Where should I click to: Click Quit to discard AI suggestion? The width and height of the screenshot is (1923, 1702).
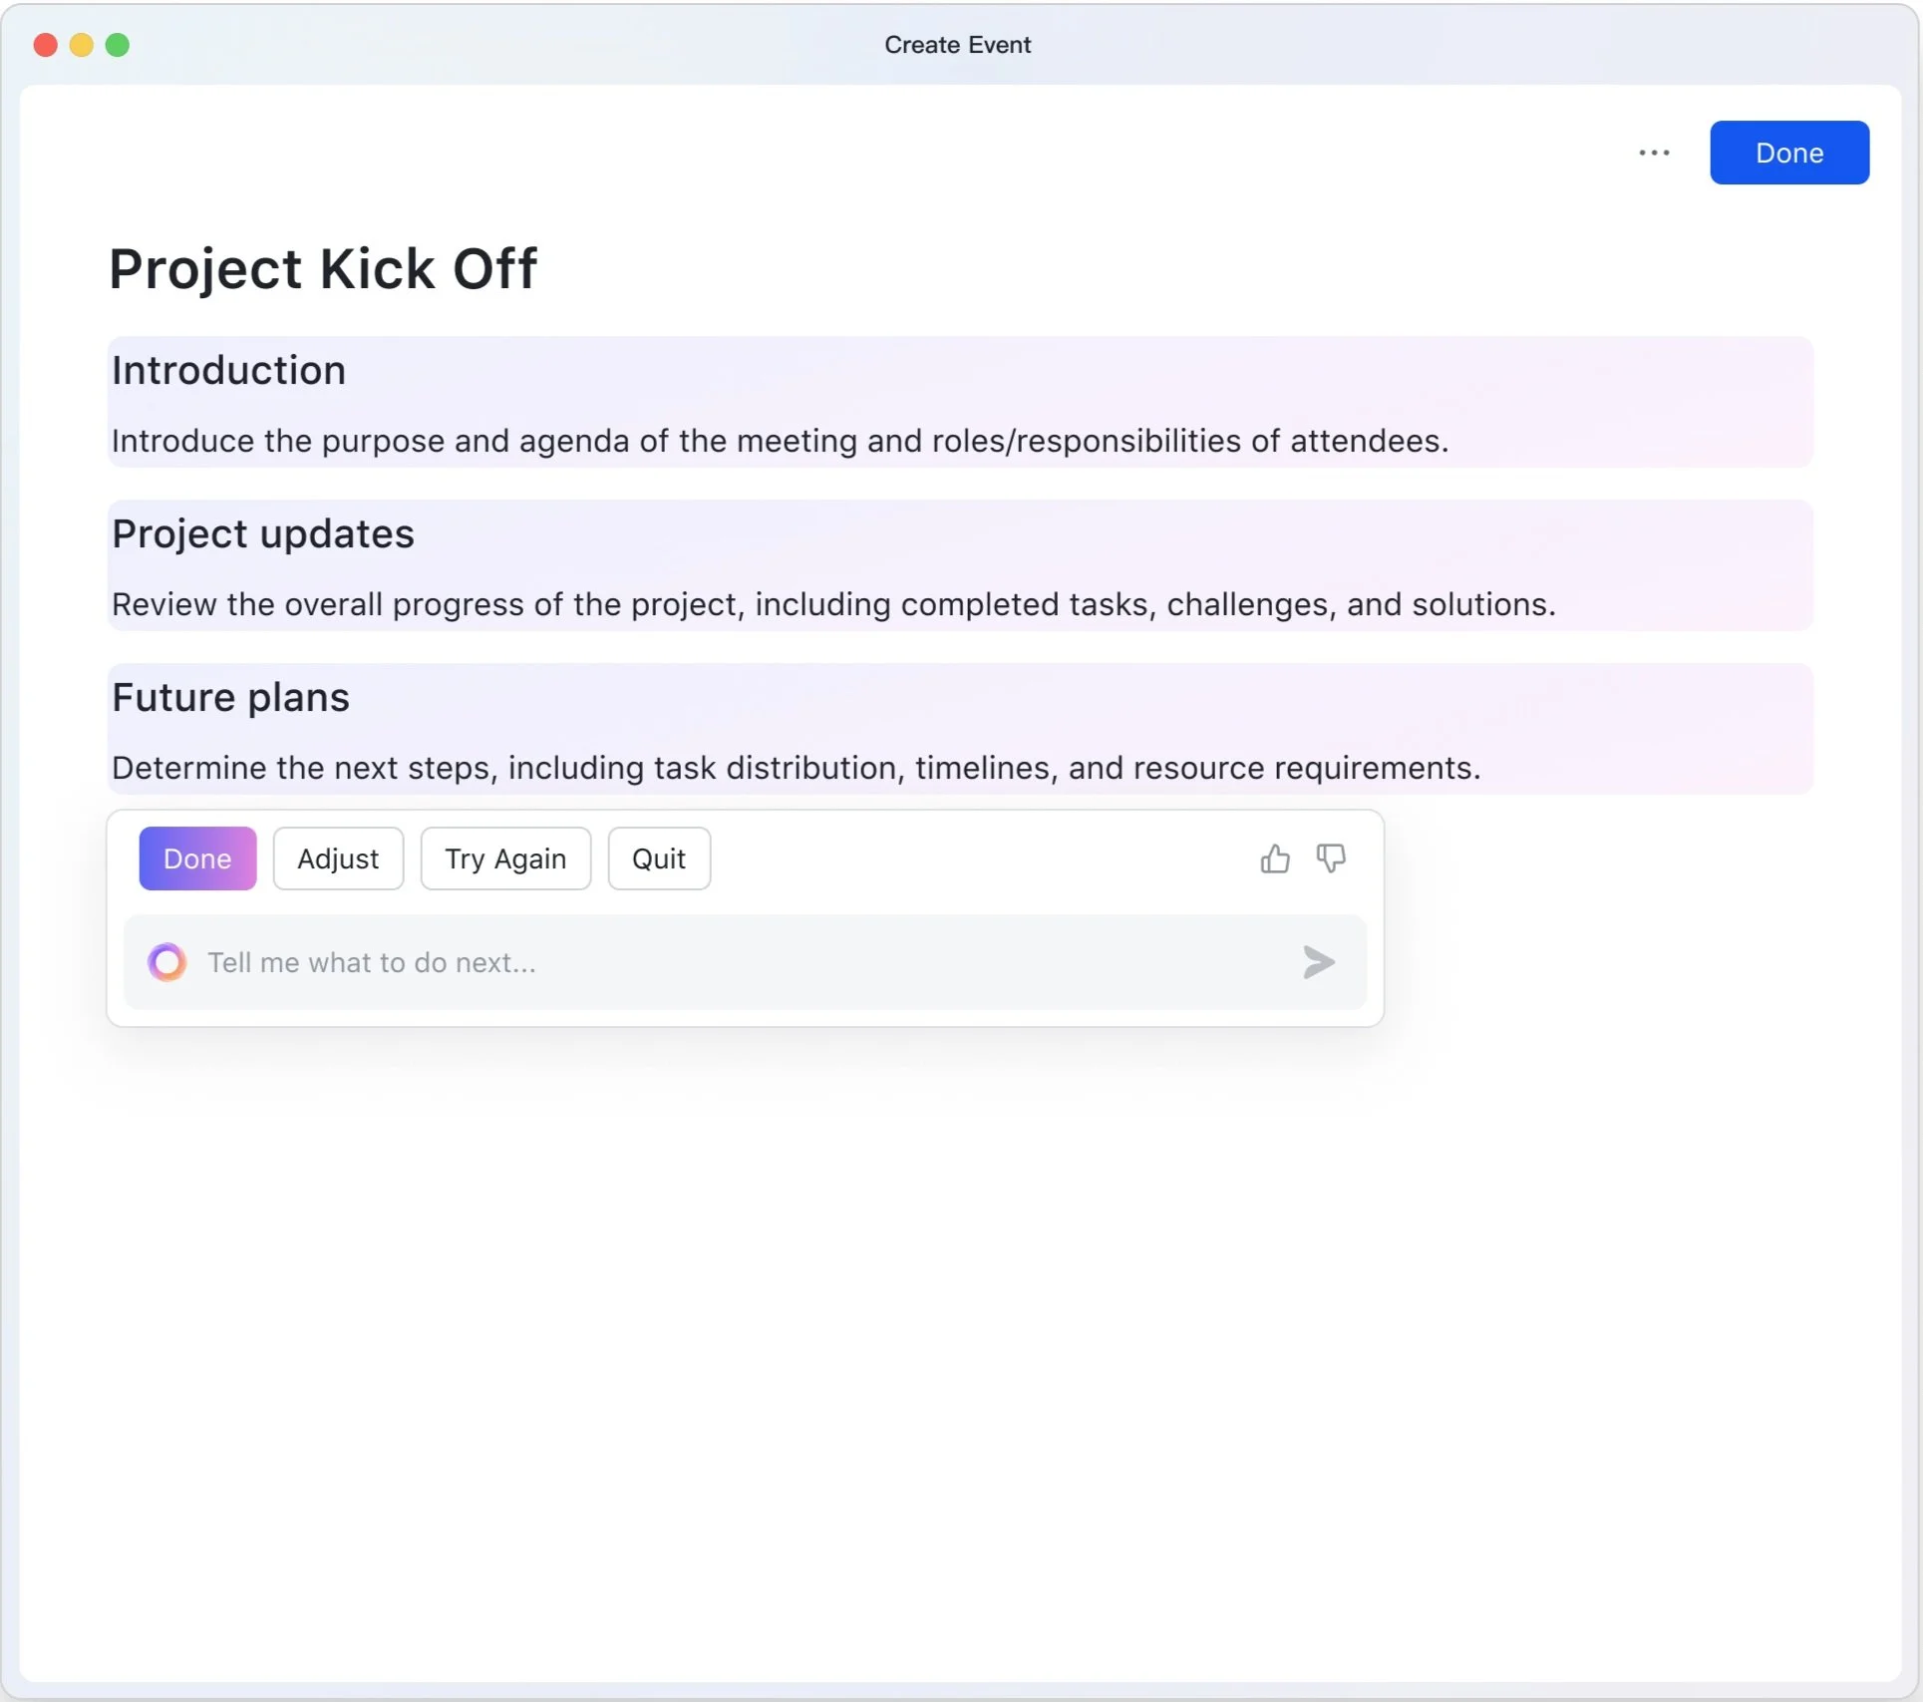(658, 858)
